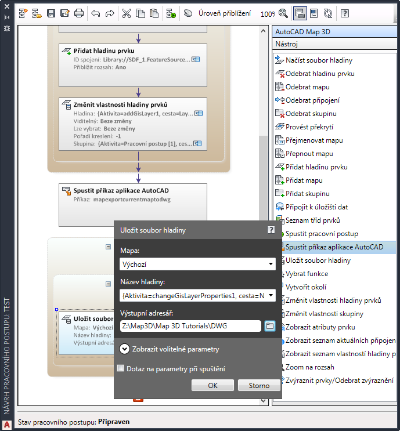400x431 pixels.
Task: Select Odebrat mapu tool
Action: click(x=302, y=87)
